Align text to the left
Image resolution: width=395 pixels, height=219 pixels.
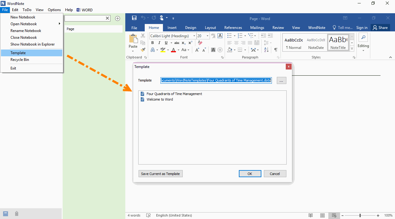click(x=230, y=43)
